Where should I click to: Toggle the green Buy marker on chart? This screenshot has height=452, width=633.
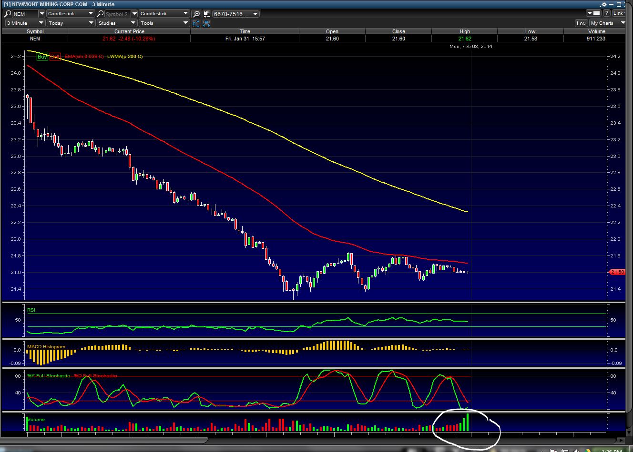click(42, 57)
